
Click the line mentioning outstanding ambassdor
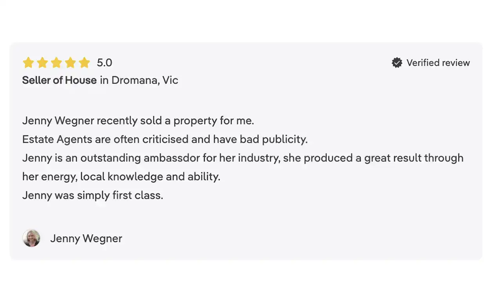tap(243, 158)
